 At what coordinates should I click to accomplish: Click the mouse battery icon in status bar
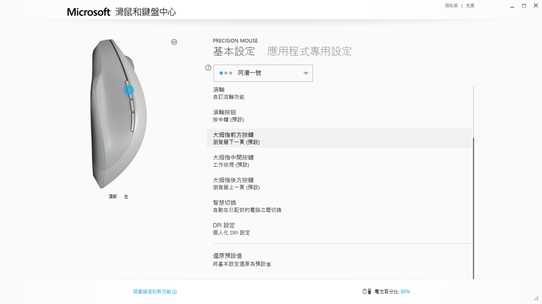pos(367,292)
